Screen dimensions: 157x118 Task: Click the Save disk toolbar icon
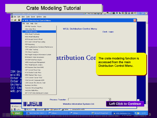point(19,20)
